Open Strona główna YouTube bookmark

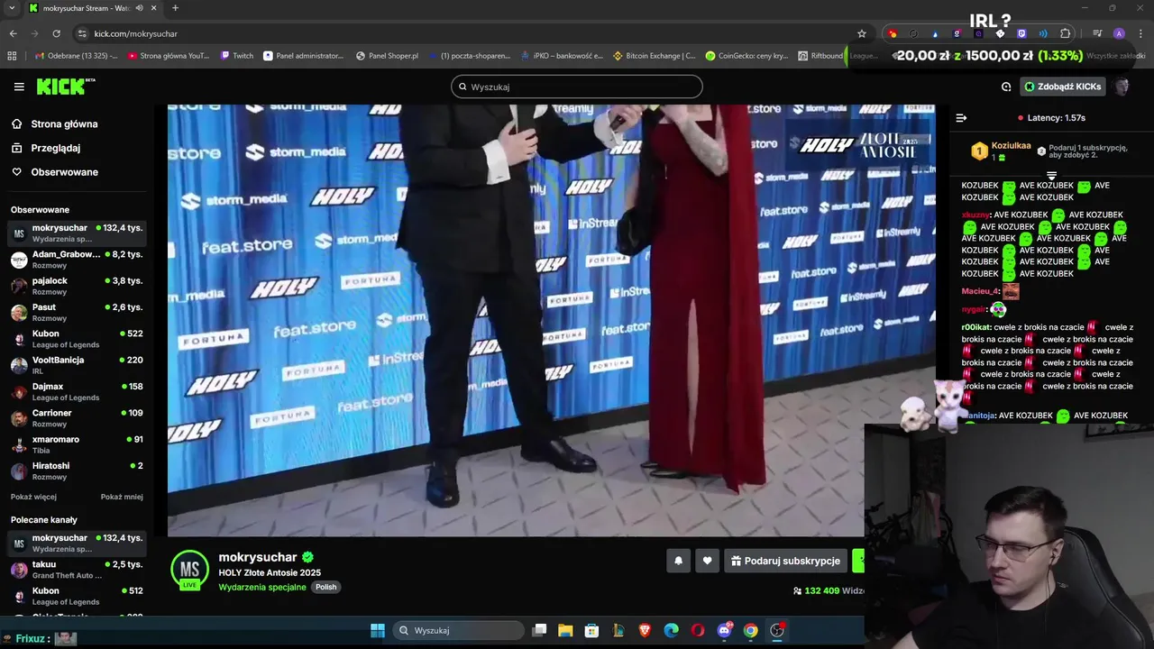click(x=169, y=56)
